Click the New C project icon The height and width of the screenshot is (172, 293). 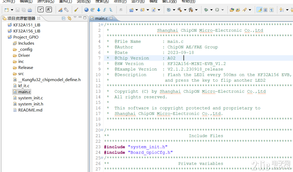132,10
